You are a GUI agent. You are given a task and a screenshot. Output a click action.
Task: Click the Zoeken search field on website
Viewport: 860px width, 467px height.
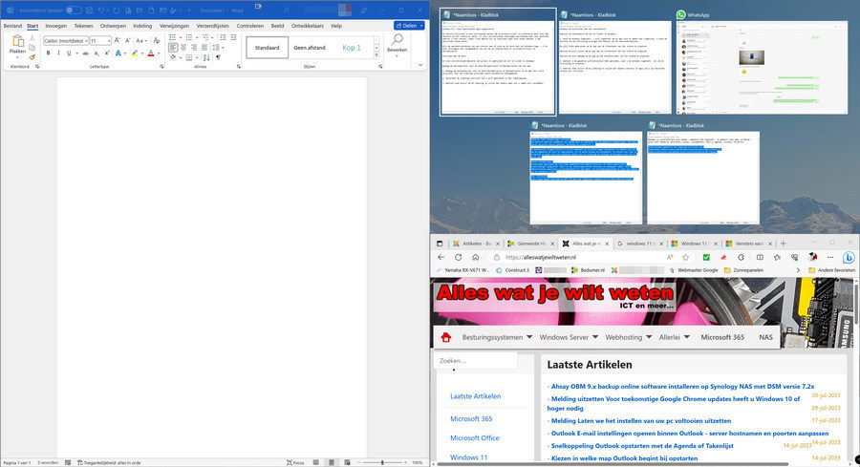tap(476, 361)
